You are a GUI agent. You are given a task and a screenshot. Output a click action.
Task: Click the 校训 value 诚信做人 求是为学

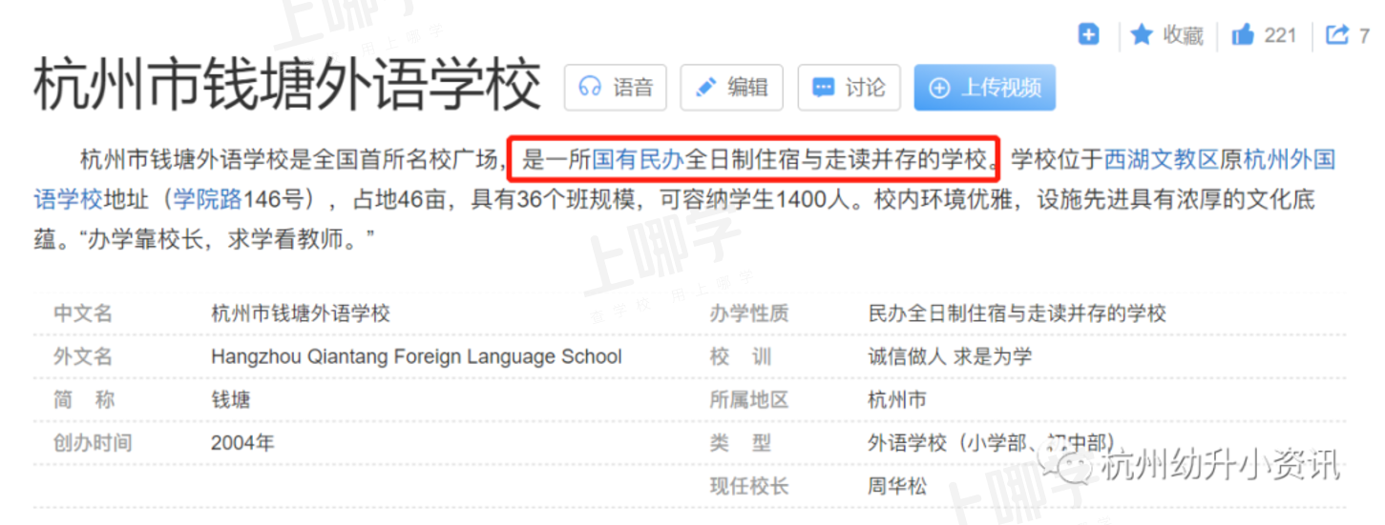coord(950,357)
